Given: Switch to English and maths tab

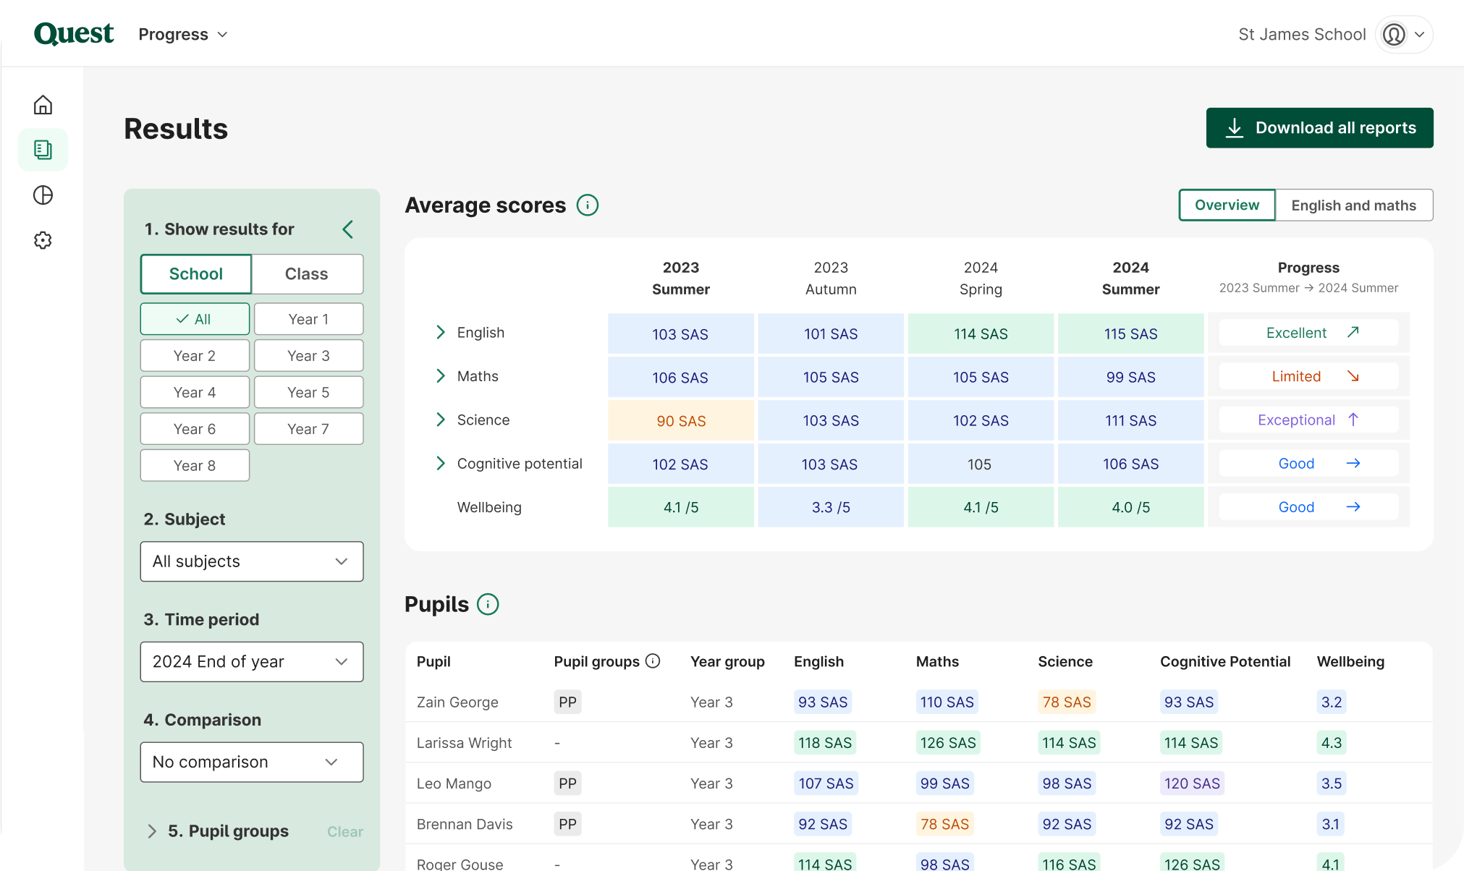Looking at the screenshot, I should (x=1353, y=205).
